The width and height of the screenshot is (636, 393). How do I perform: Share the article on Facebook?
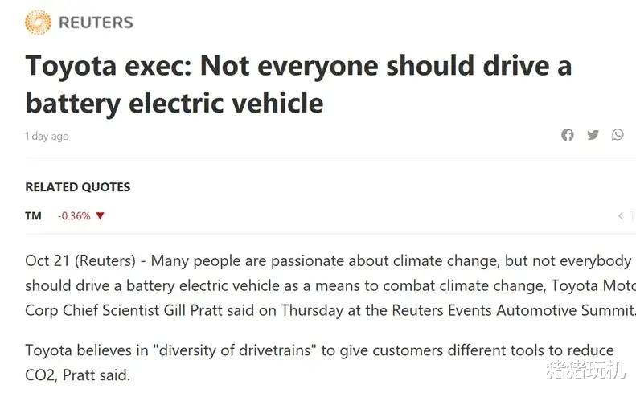[x=568, y=135]
